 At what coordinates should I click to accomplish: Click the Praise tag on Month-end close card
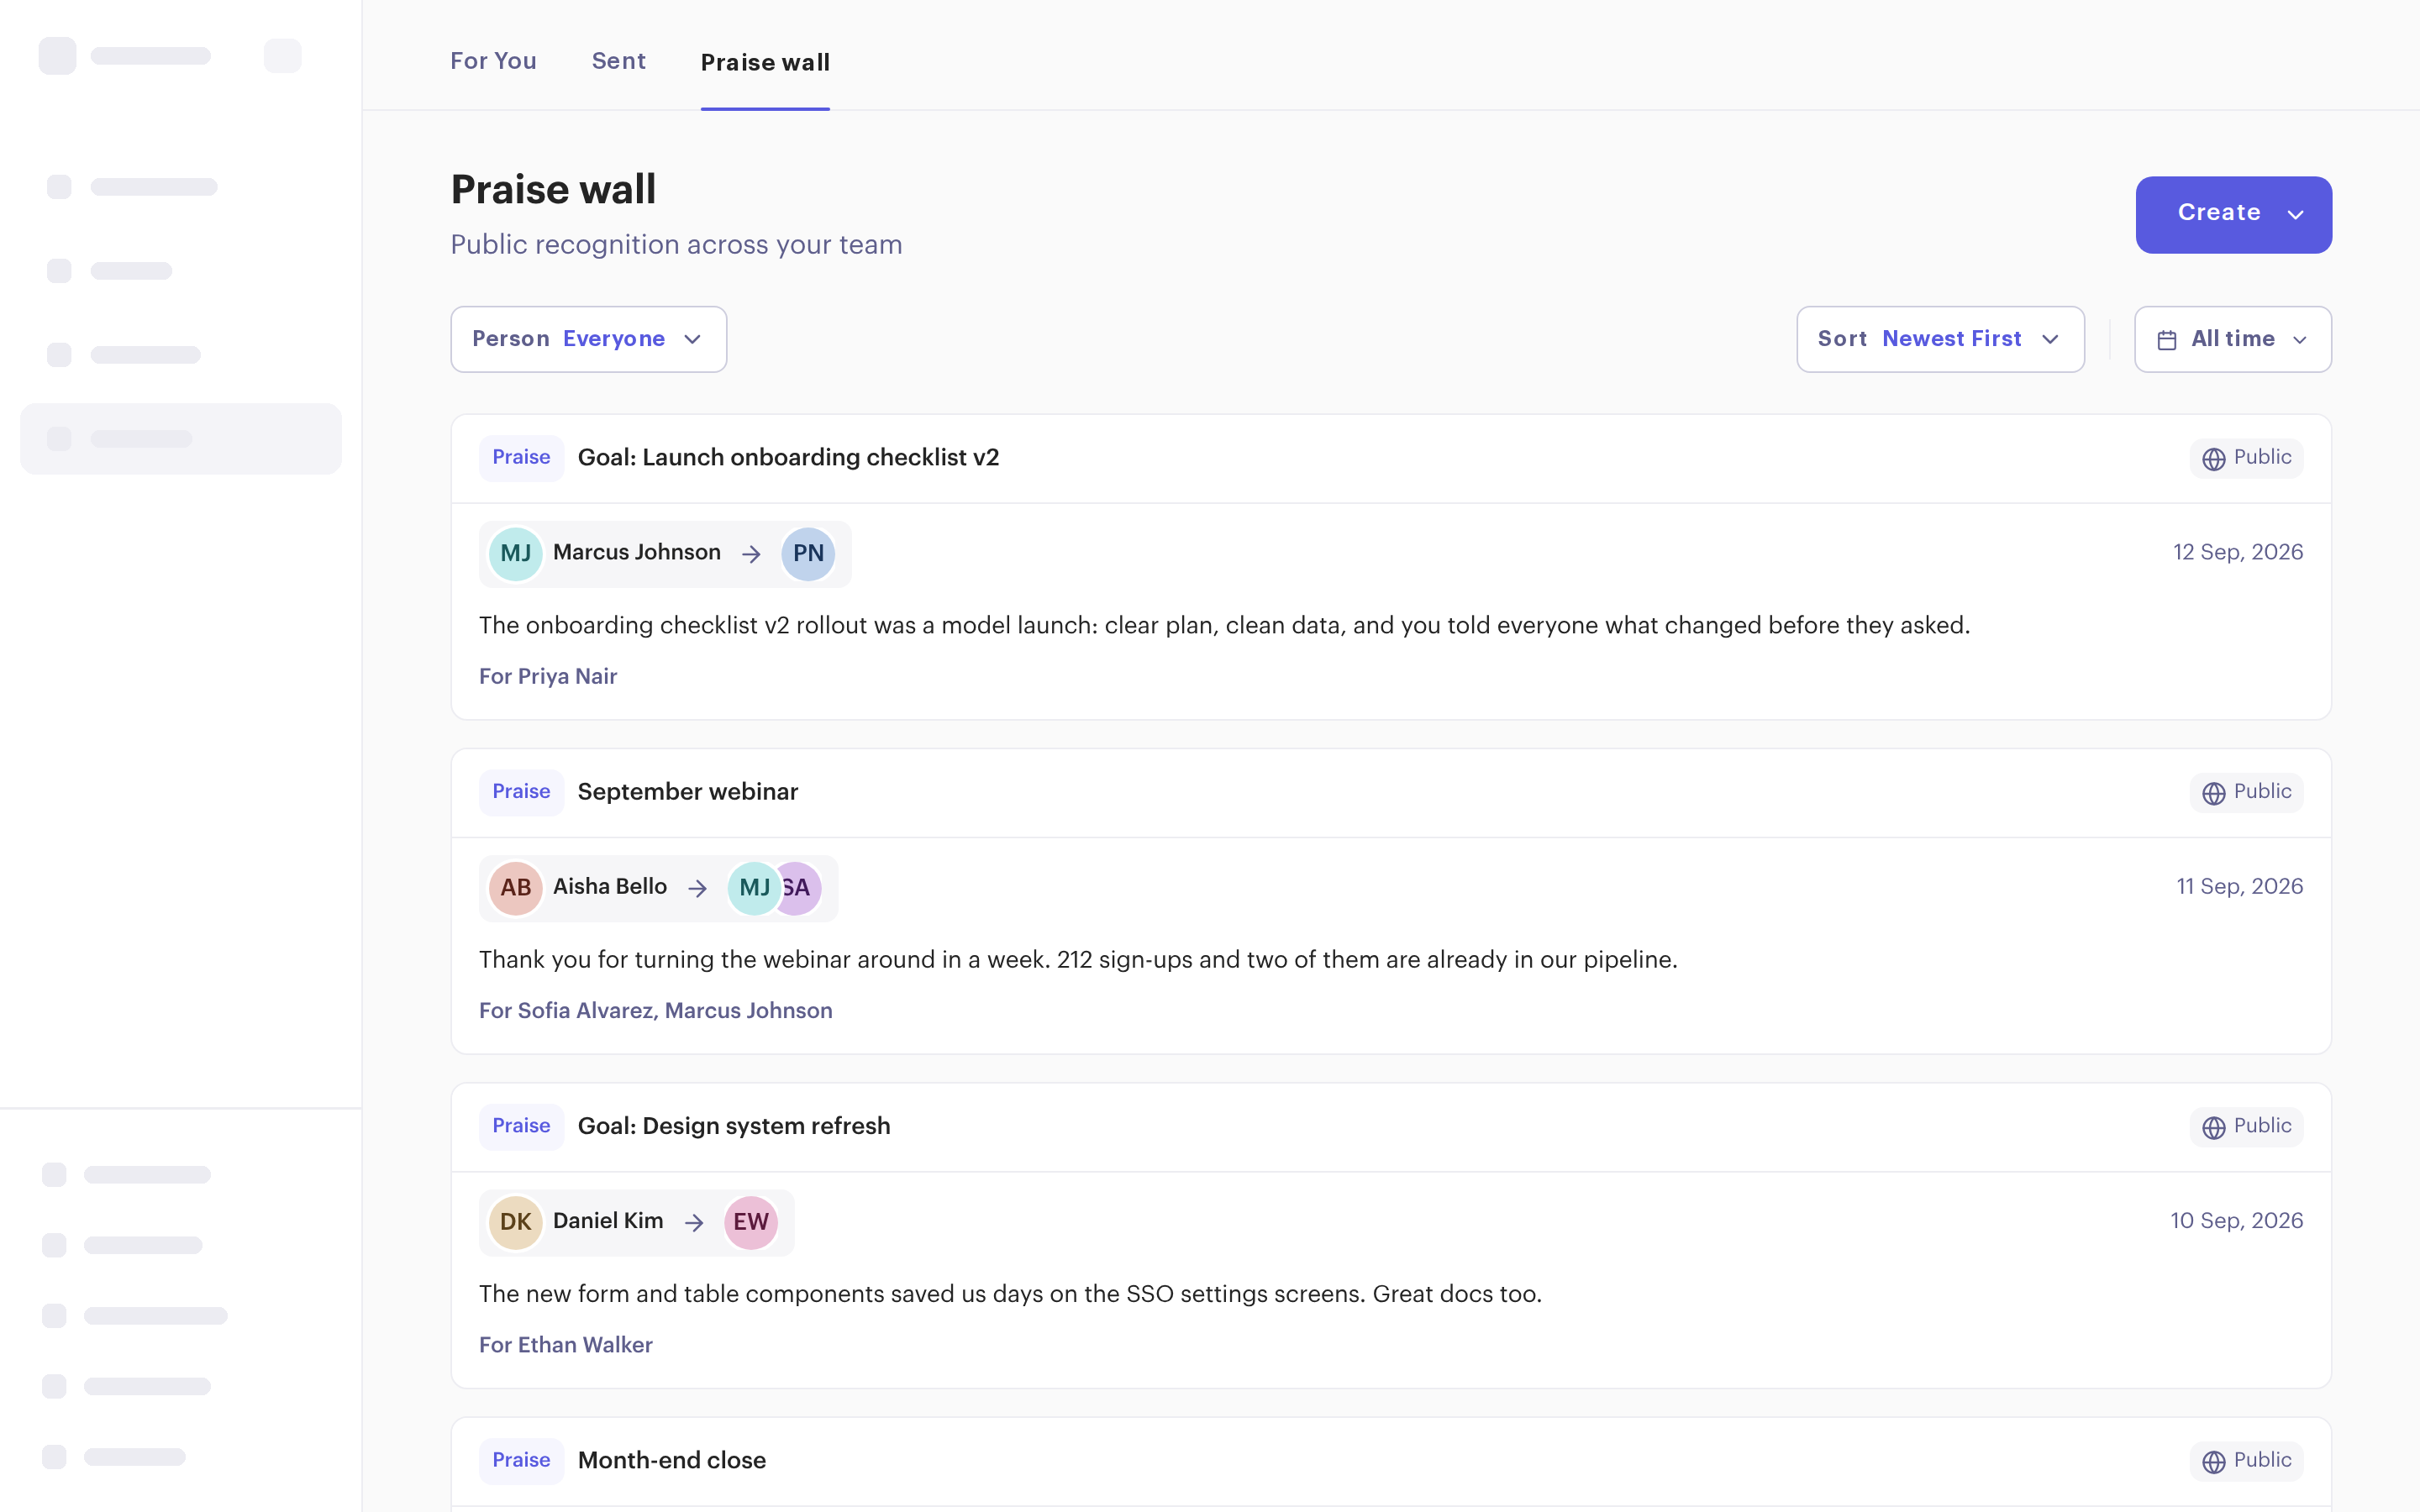pos(521,1460)
